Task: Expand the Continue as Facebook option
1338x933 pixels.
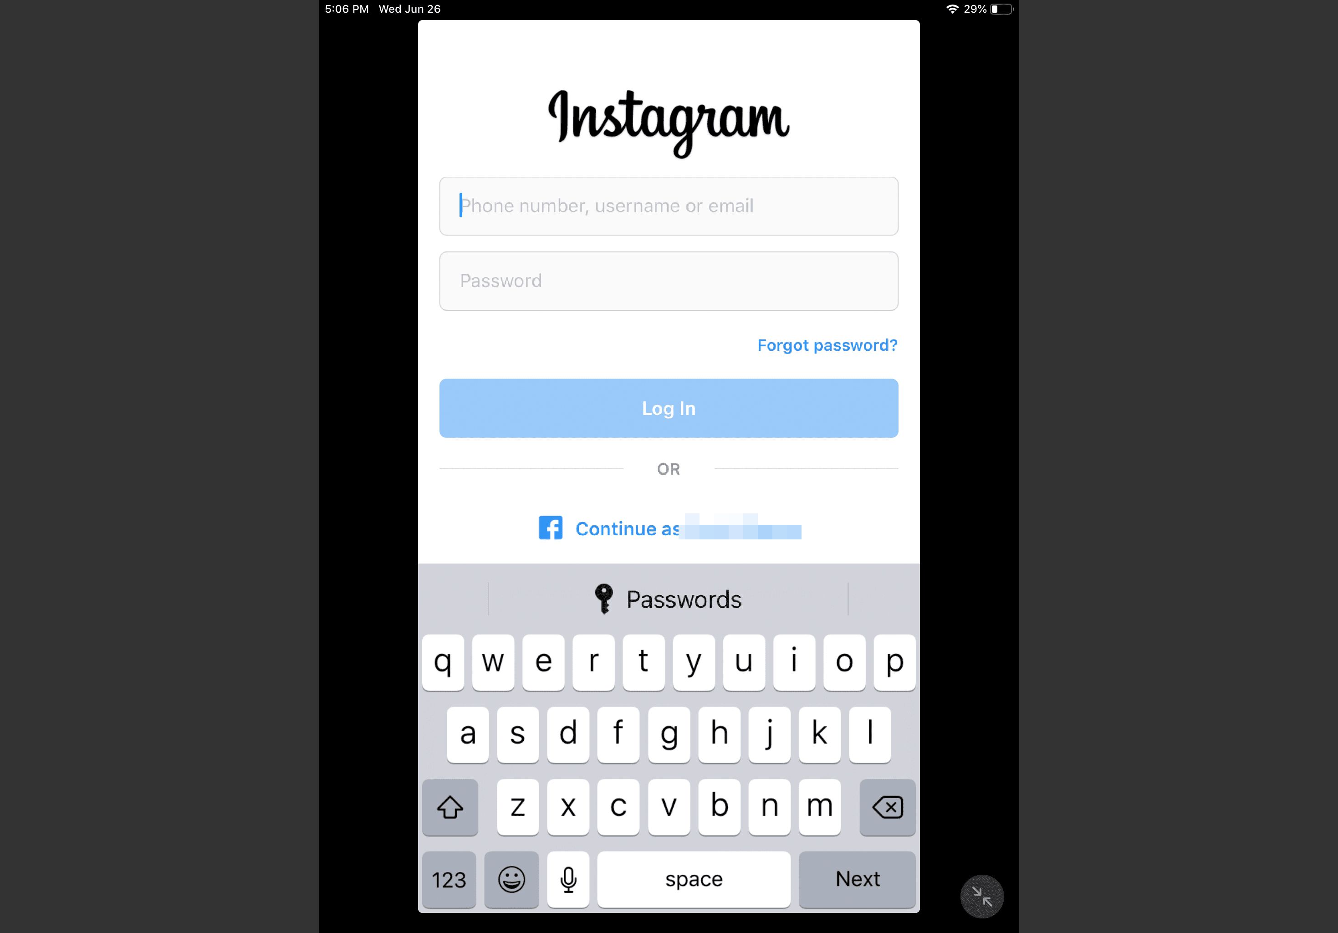Action: coord(669,528)
